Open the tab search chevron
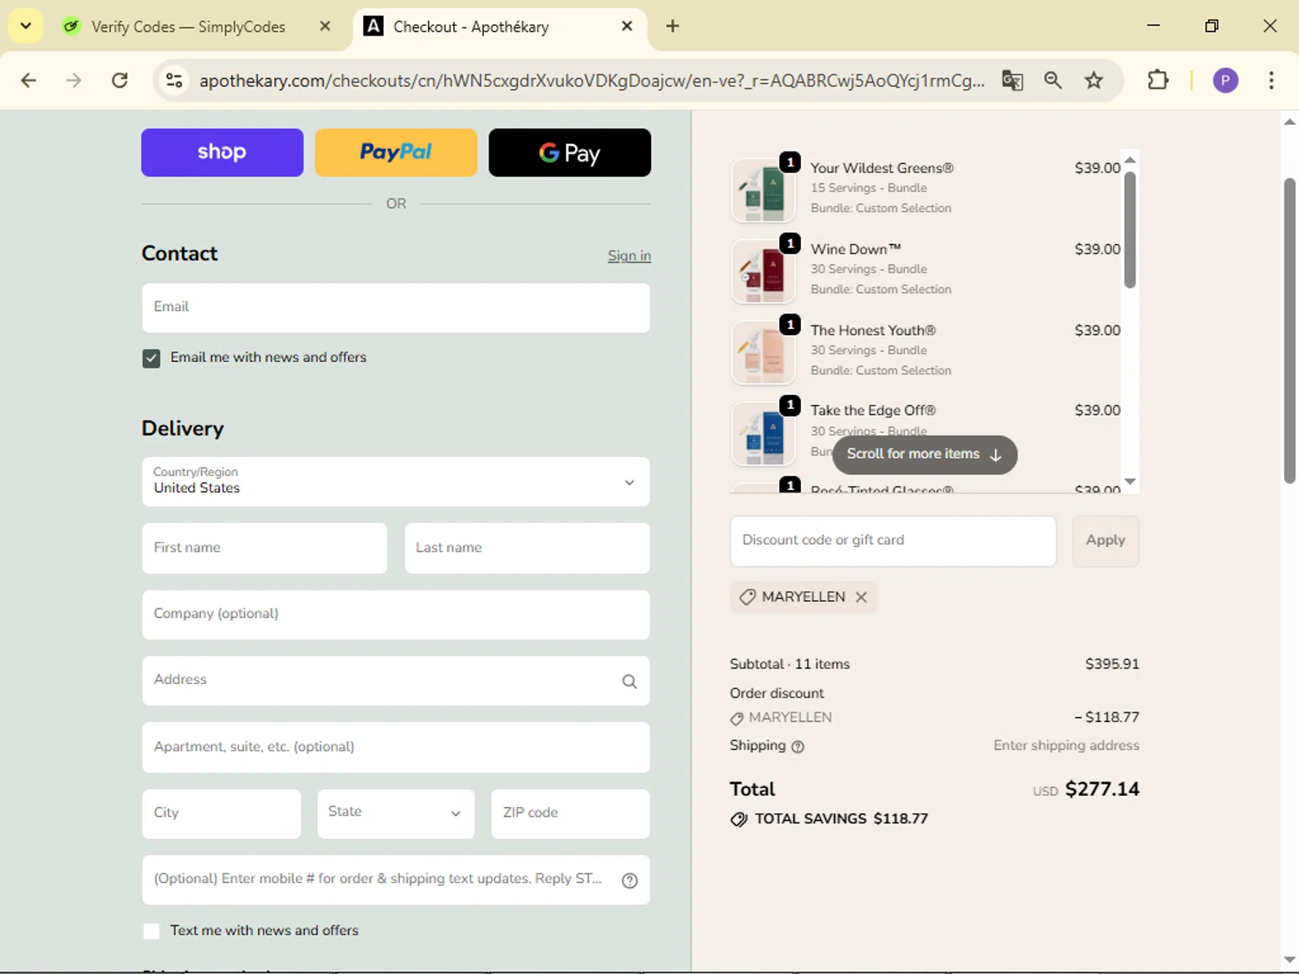1299x974 pixels. click(26, 26)
